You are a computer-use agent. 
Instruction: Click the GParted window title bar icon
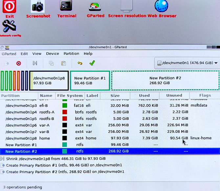coord(7,48)
